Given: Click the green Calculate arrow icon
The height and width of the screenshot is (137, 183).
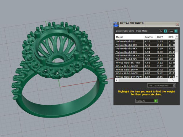Looking at the screenshot, I should (156, 101).
